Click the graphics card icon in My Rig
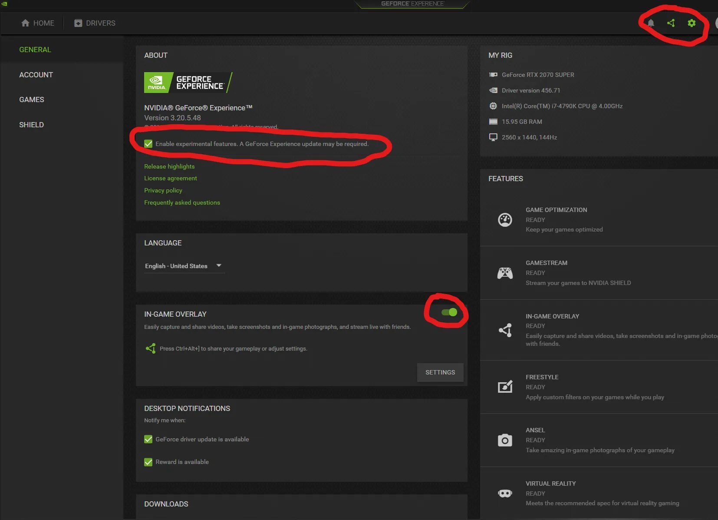718x520 pixels. 493,75
